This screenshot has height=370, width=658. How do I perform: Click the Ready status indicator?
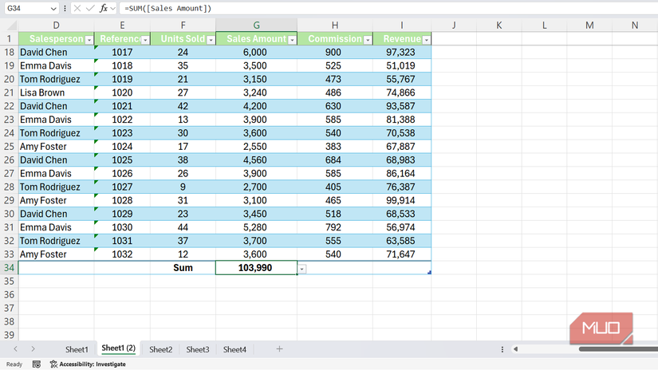click(x=14, y=364)
